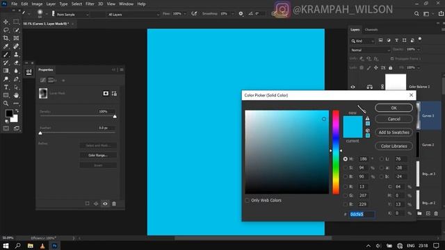The image size is (445, 250).
Task: Select the Healing Brush tool
Action: 16,47
